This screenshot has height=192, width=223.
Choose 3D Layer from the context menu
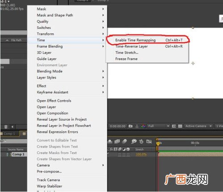pyautogui.click(x=68, y=53)
